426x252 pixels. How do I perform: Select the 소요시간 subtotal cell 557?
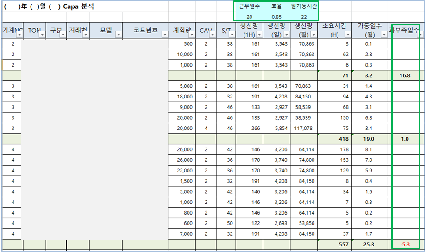[334, 245]
